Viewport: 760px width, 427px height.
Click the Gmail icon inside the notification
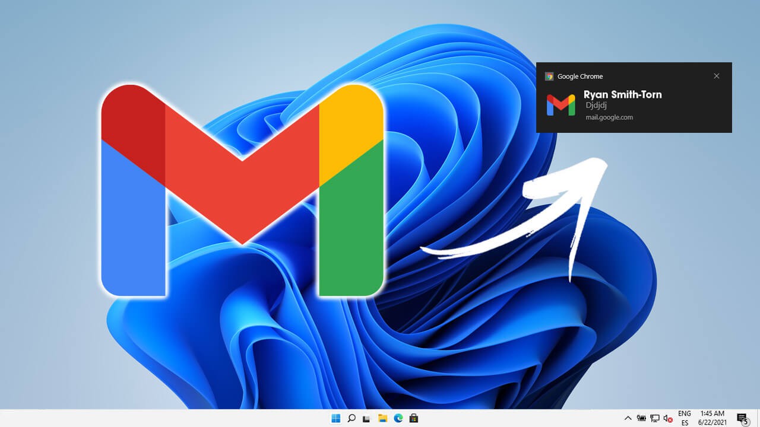(x=561, y=105)
